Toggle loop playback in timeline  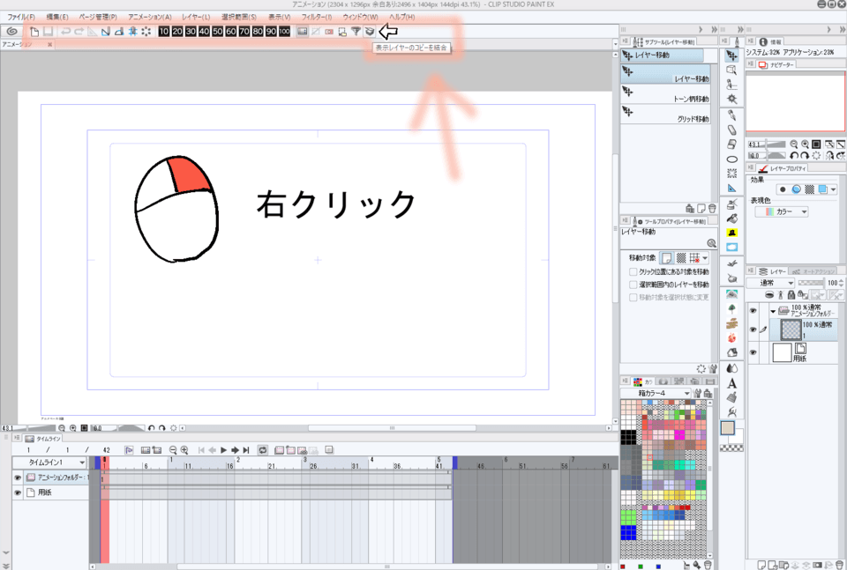pyautogui.click(x=262, y=449)
